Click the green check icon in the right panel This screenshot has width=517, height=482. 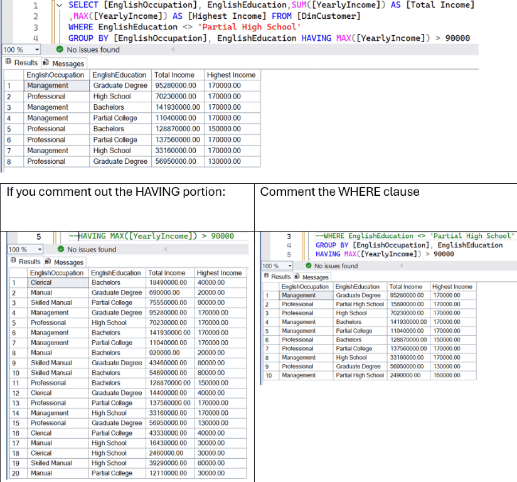point(308,265)
